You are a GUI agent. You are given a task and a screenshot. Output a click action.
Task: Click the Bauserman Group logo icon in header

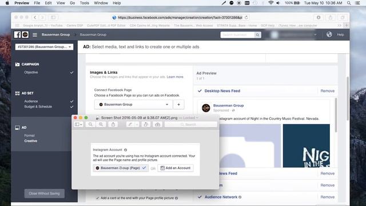pyautogui.click(x=25, y=34)
